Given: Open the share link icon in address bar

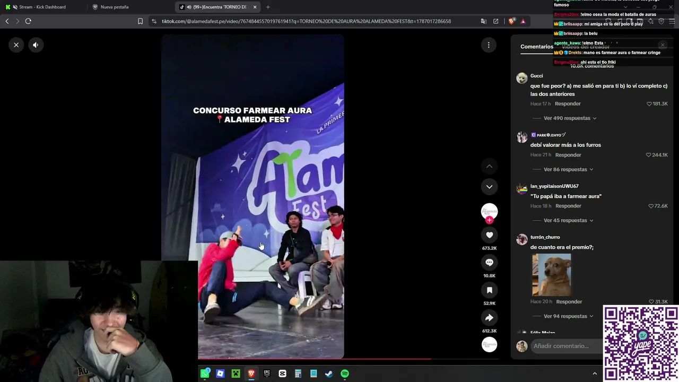Looking at the screenshot, I should tap(495, 21).
